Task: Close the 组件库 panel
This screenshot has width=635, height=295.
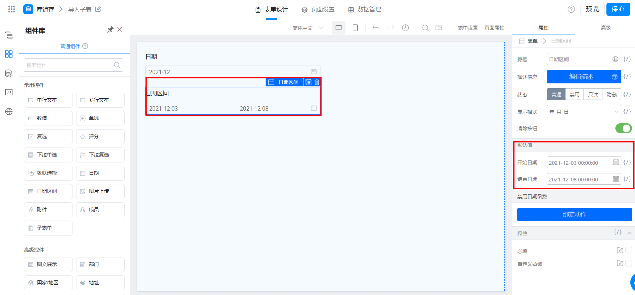Action: coord(120,30)
